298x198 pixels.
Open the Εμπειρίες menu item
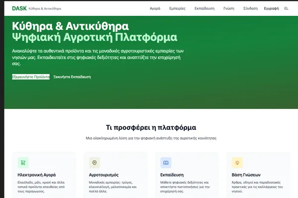click(x=177, y=8)
